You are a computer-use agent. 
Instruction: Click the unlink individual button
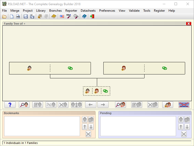[51, 105]
